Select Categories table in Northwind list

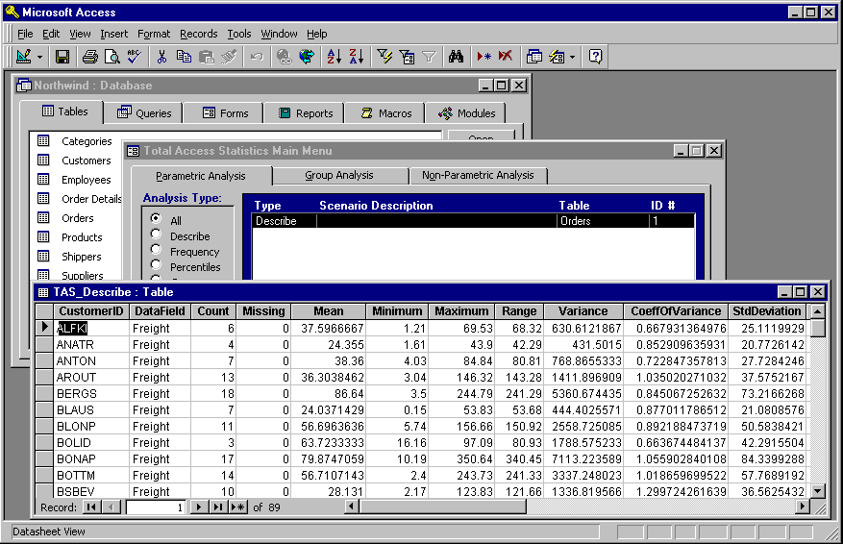coord(87,141)
